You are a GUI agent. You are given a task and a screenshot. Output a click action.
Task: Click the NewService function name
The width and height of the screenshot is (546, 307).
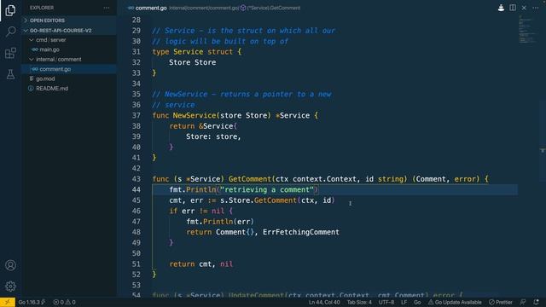(x=195, y=116)
